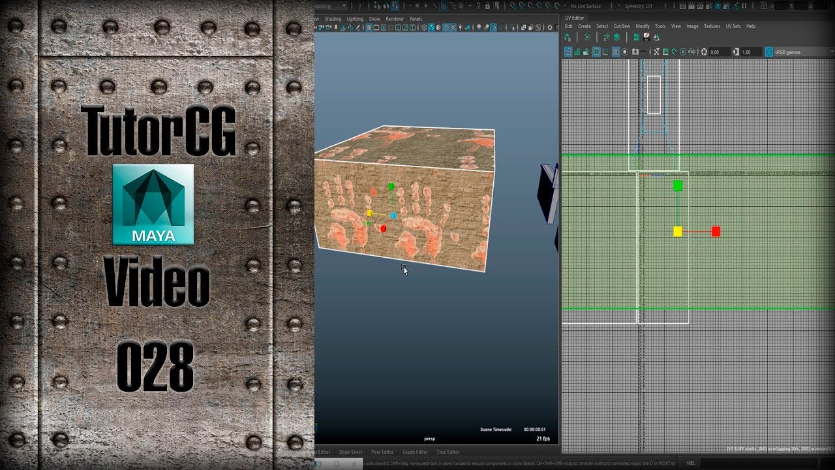
Task: Enable textured display cube icon in viewport
Action: coord(453,28)
